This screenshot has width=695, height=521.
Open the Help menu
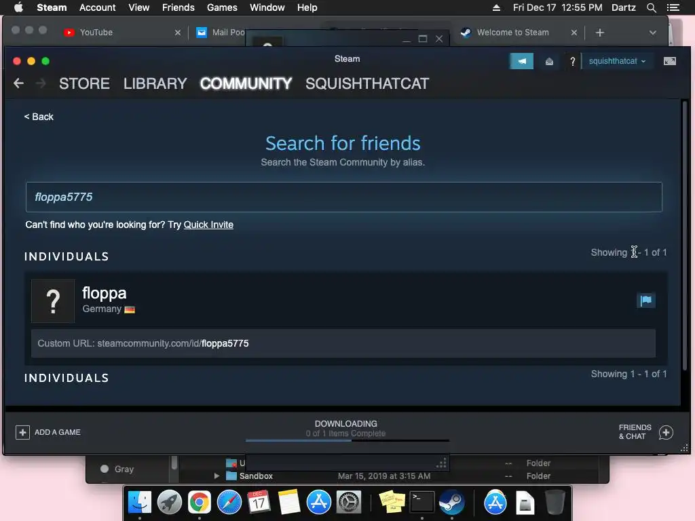coord(307,7)
